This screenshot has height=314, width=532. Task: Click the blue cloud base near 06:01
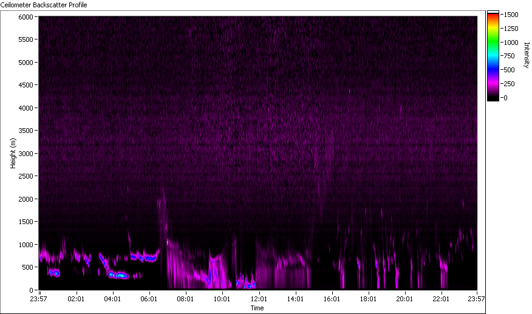[145, 258]
